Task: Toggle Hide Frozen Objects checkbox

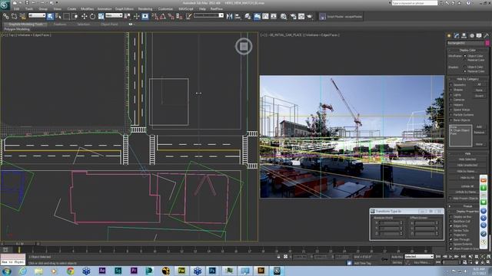Action: 451,199
